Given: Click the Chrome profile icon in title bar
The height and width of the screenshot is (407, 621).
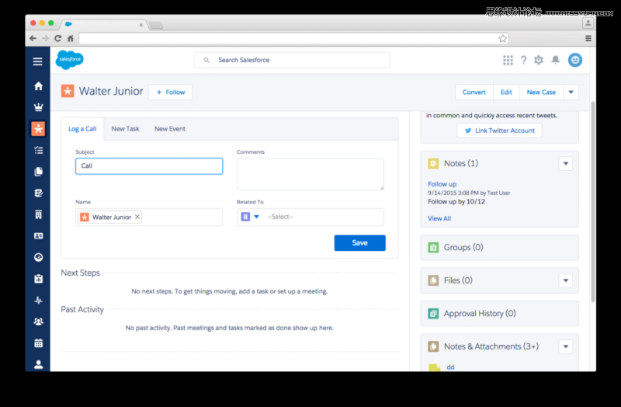Looking at the screenshot, I should (x=588, y=23).
